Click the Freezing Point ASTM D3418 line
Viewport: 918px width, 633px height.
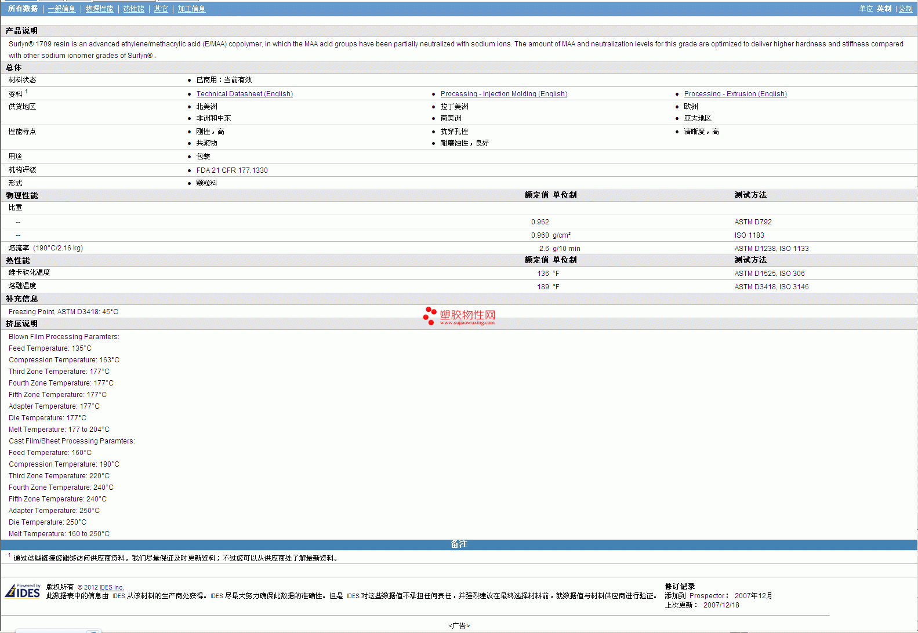point(63,312)
